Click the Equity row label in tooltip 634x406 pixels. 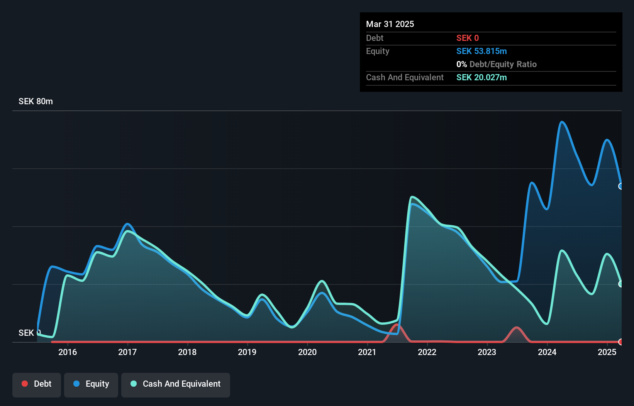(x=378, y=51)
